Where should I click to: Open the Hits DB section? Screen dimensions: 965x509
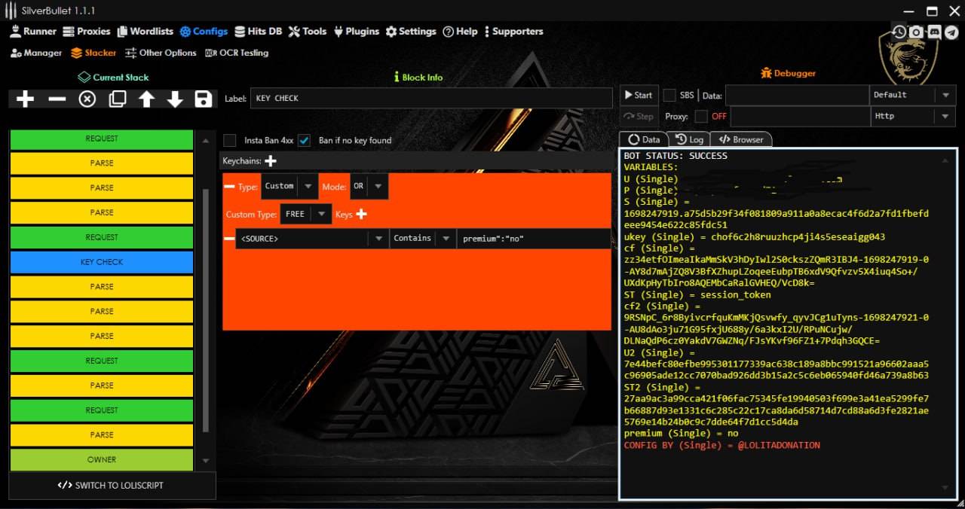tap(259, 32)
